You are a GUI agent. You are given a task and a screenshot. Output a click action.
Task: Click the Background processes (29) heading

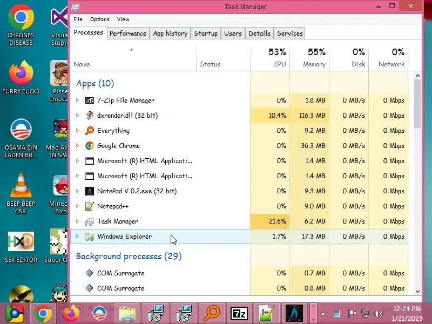129,256
